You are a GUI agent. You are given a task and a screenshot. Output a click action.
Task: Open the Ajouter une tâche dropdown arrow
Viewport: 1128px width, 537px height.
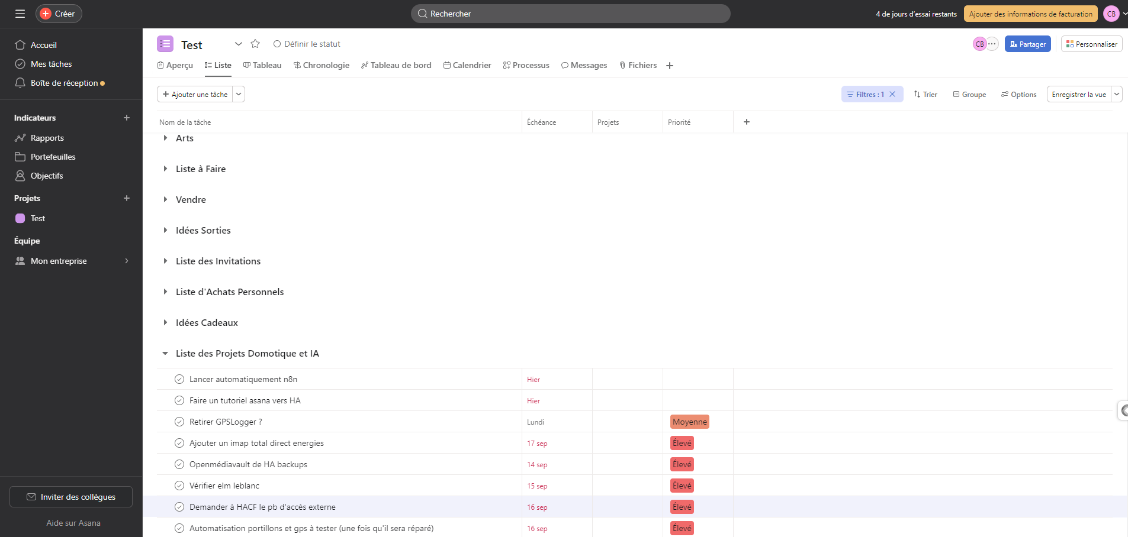239,94
